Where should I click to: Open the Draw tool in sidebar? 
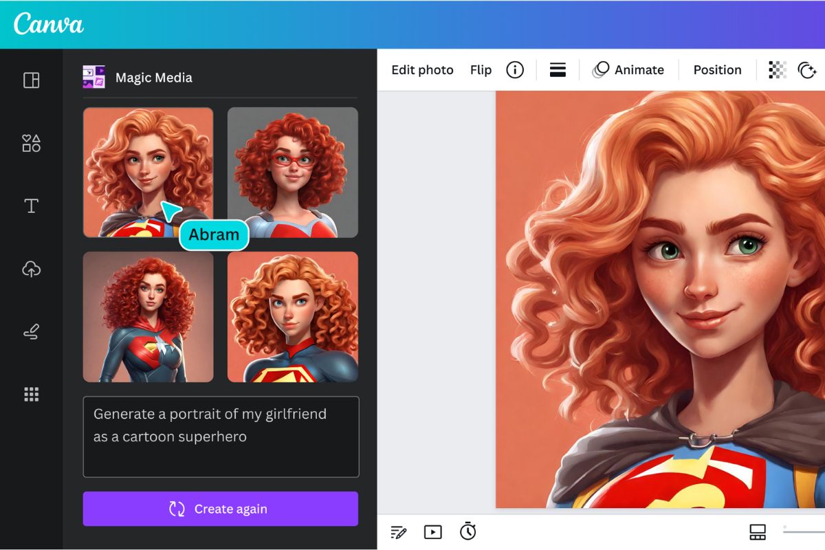pos(32,332)
